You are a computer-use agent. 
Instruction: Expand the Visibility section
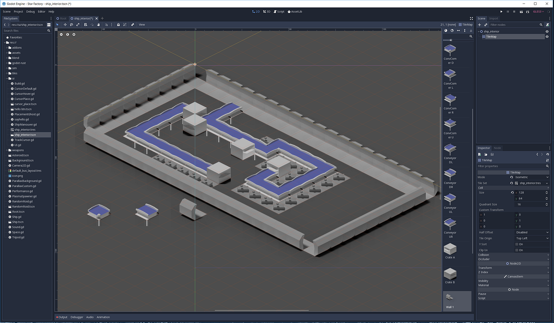[513, 281]
